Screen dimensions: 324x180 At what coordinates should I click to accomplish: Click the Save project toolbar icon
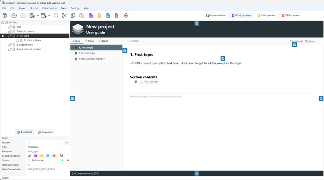(5, 15)
